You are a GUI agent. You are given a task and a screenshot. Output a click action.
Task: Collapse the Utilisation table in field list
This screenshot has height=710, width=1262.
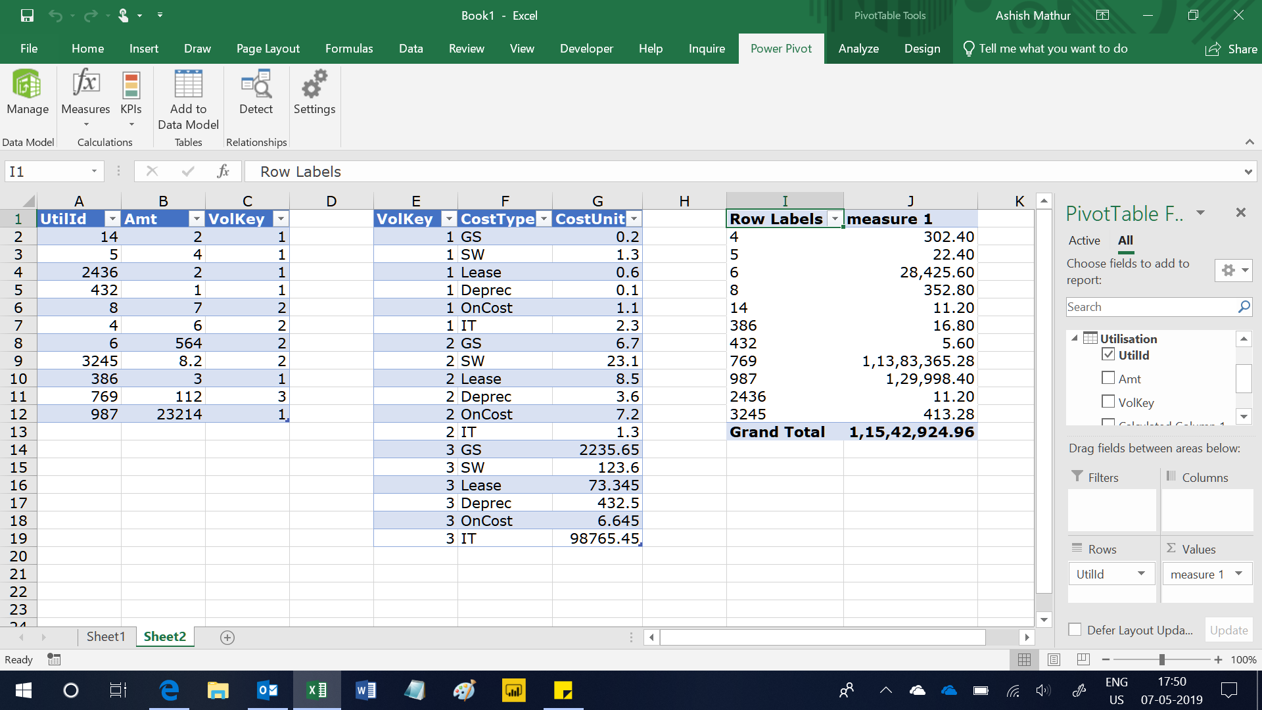coord(1074,339)
